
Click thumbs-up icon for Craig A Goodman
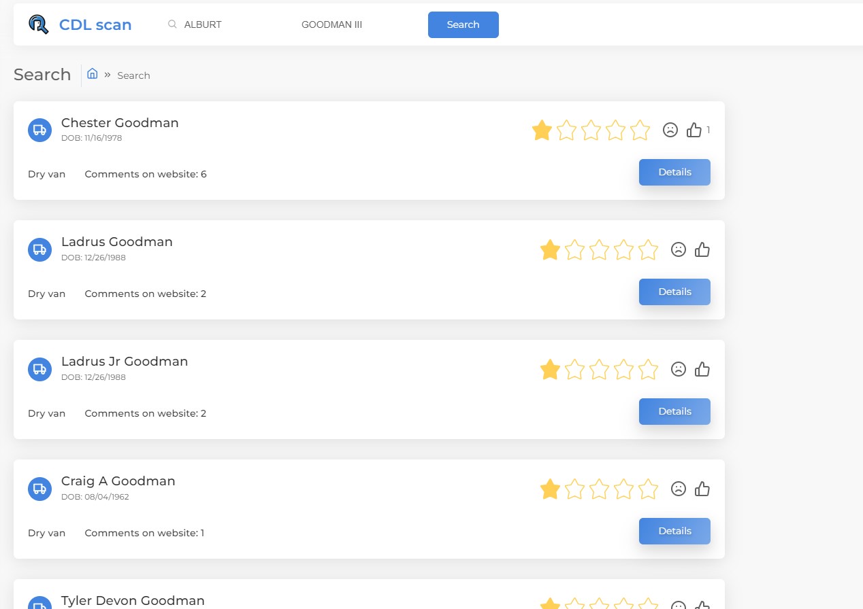(x=702, y=489)
